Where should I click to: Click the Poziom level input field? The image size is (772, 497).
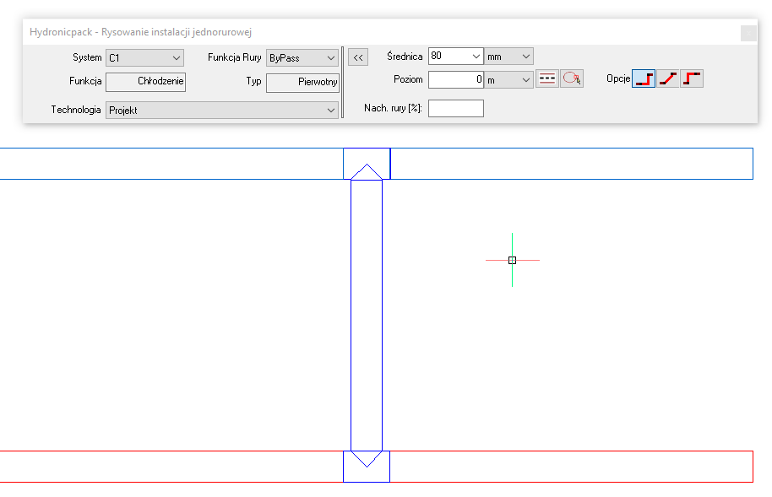coord(455,79)
